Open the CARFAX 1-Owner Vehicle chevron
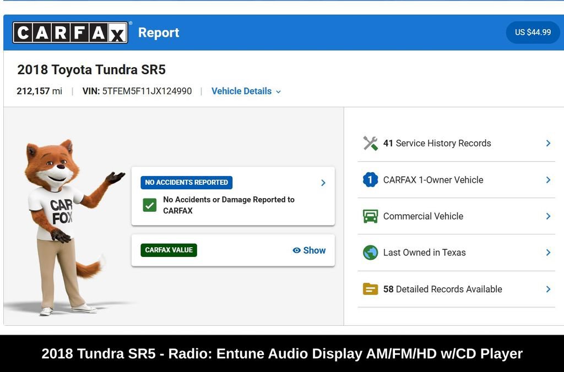564x372 pixels. pyautogui.click(x=548, y=180)
